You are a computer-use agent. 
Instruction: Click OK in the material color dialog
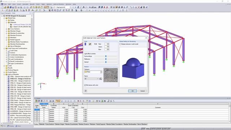132,91
